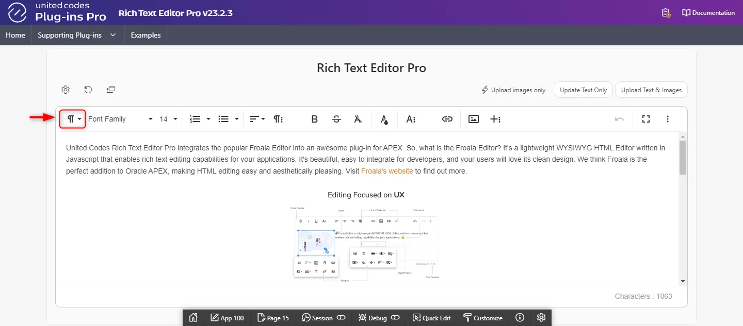
Task: Open the More Rich insert menu
Action: (x=495, y=119)
